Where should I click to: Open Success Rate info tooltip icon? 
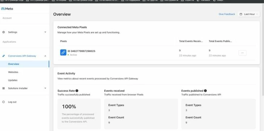click(x=77, y=91)
